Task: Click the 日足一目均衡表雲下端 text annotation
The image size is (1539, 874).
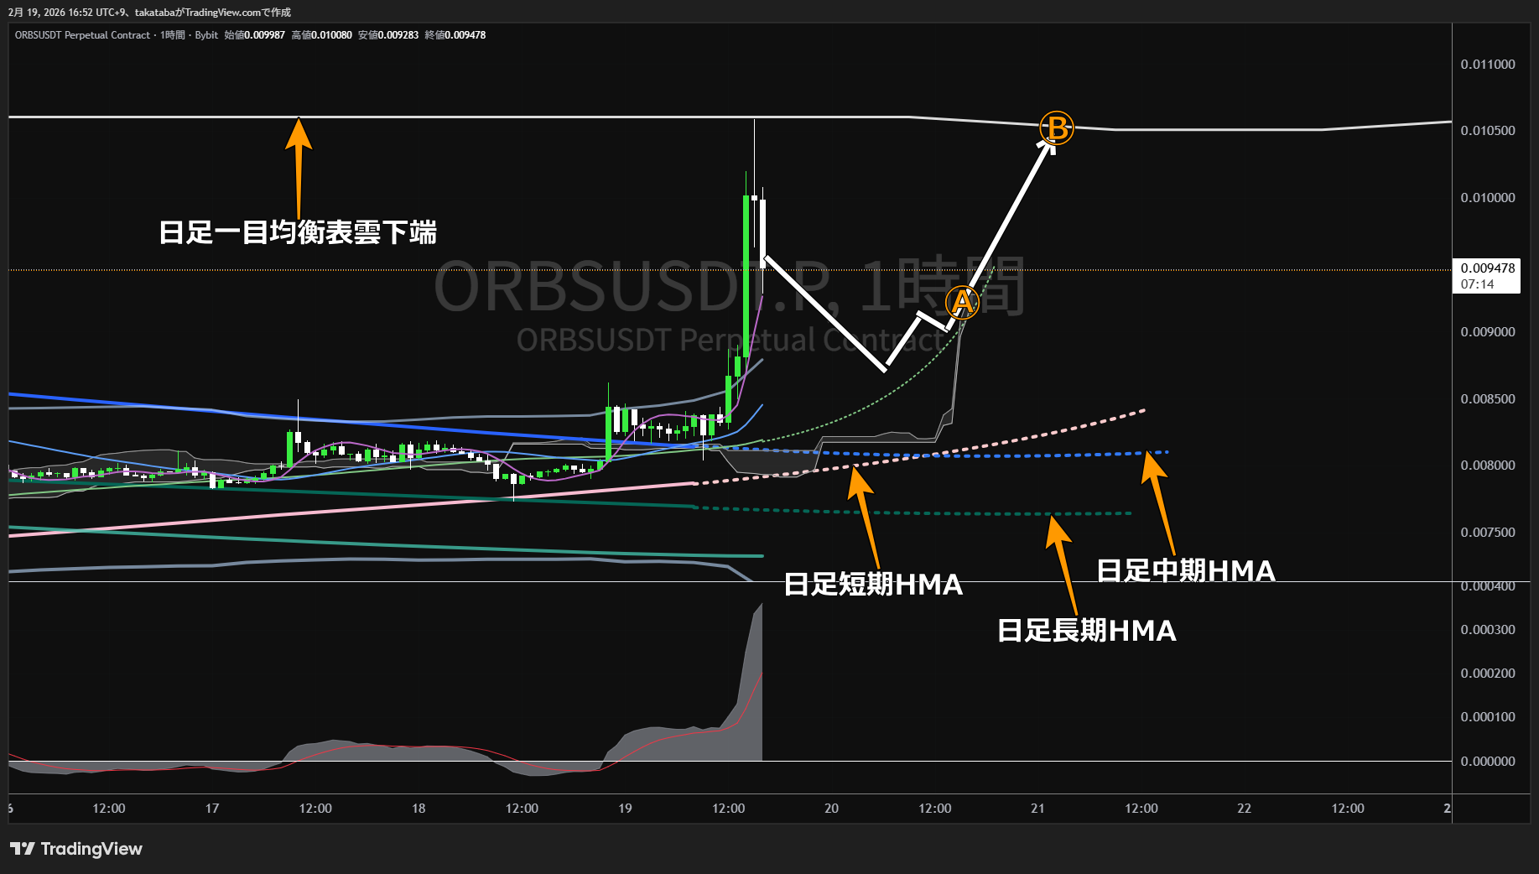Action: [x=298, y=232]
